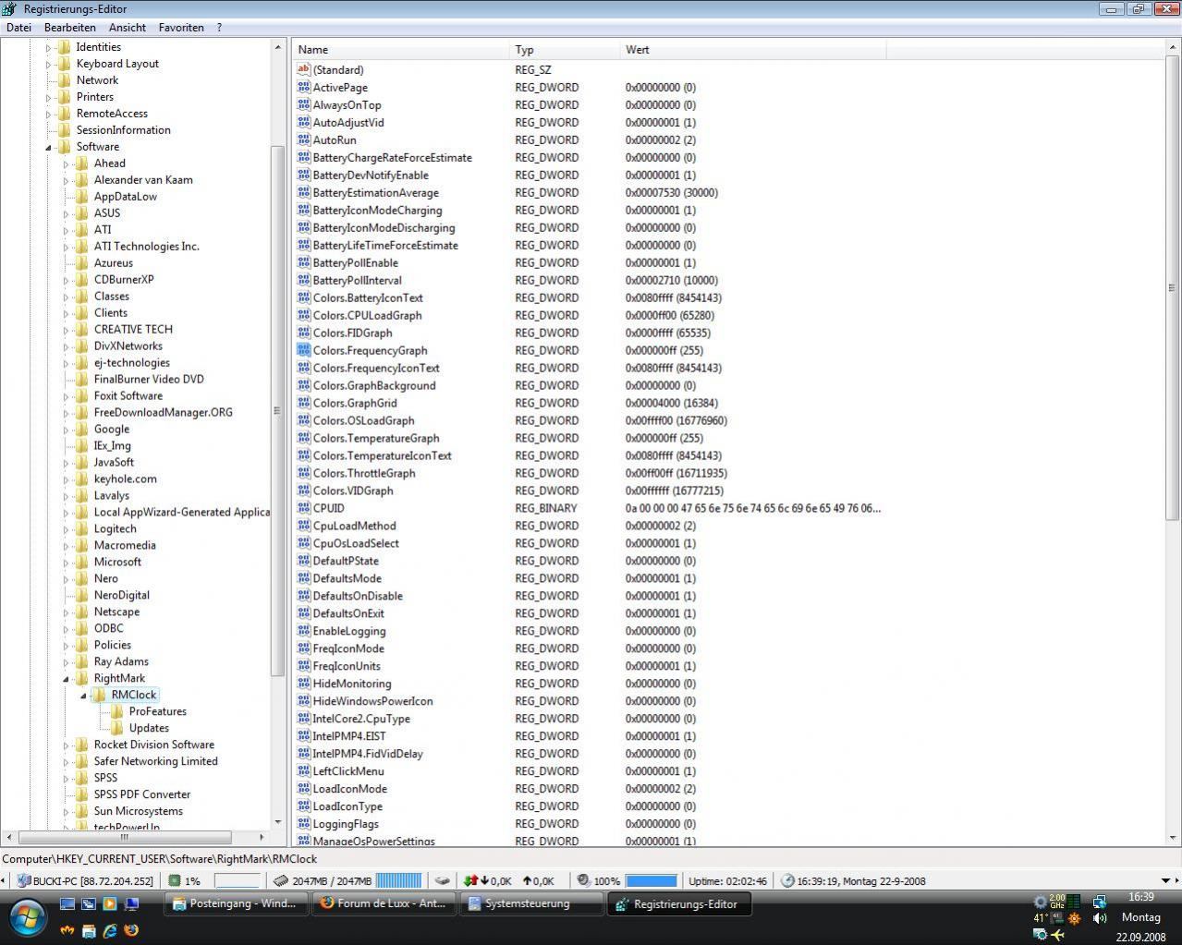Click the binary icon of CPUID value

point(303,508)
